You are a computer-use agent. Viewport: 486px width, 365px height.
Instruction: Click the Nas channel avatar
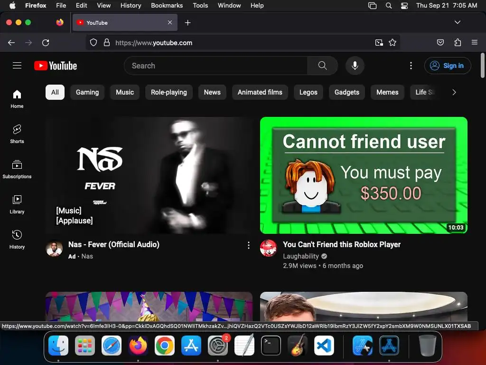coord(54,249)
